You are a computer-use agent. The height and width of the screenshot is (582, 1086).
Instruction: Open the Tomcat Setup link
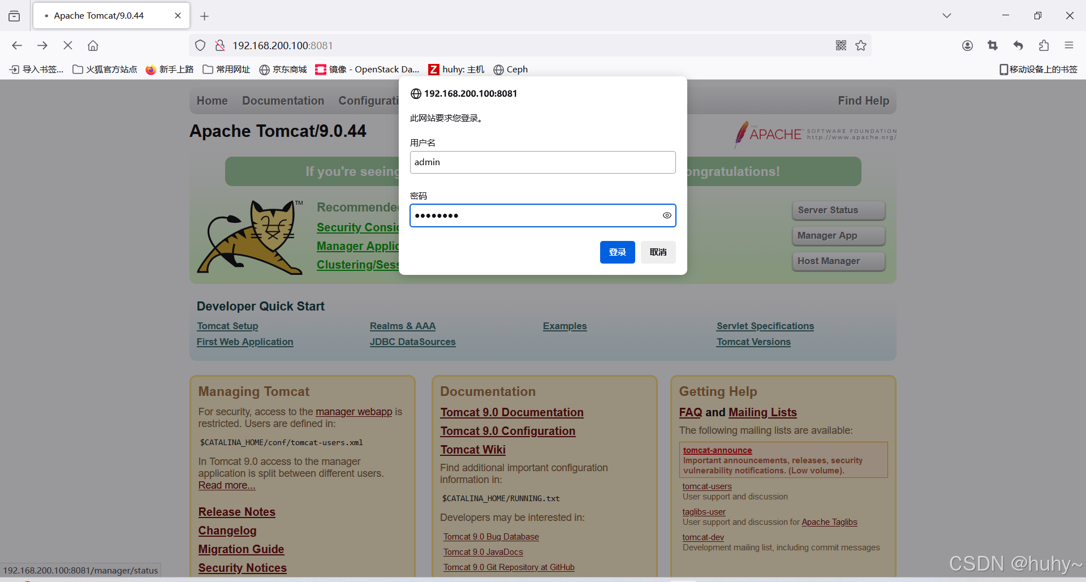coord(227,326)
